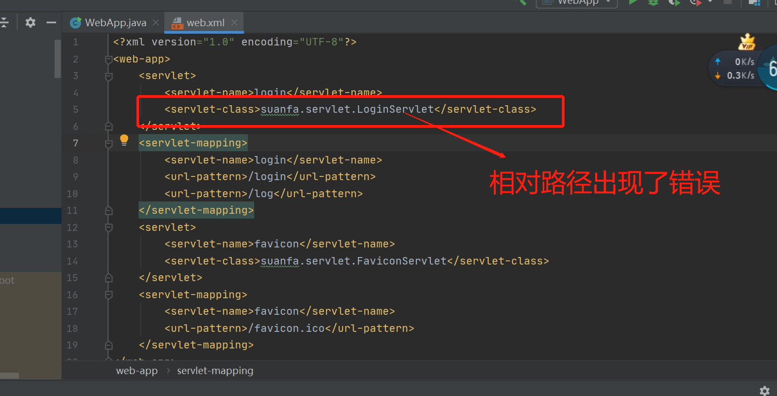
Task: Hide the project tool window
Action: [x=51, y=22]
